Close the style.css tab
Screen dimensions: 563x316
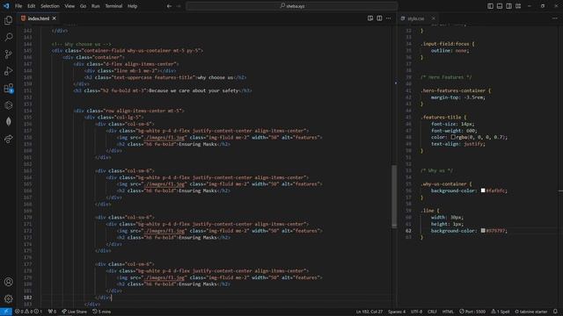click(x=434, y=18)
